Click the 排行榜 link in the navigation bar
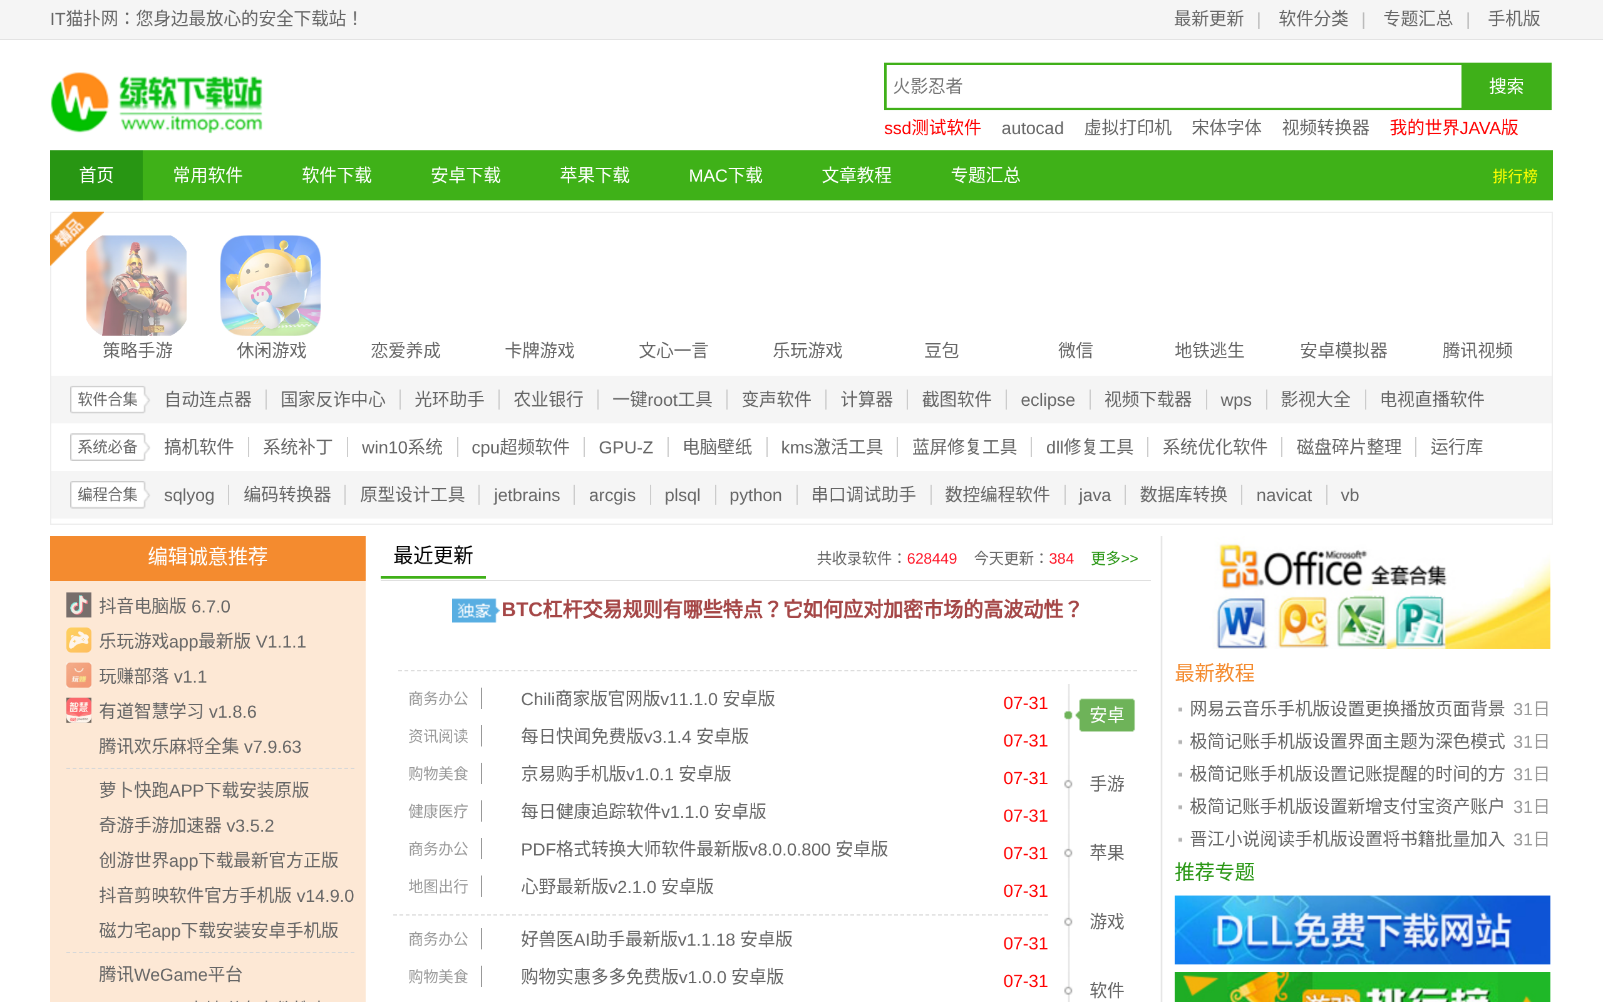Image resolution: width=1603 pixels, height=1002 pixels. 1515,176
